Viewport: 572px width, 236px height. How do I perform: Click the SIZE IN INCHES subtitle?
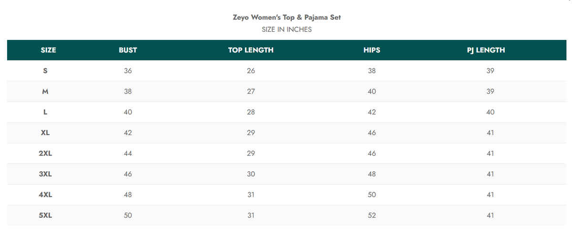point(286,29)
